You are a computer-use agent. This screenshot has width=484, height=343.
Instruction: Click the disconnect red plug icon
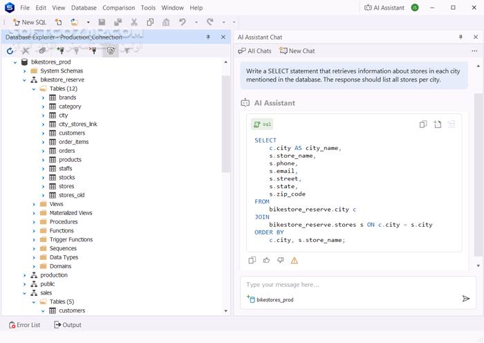pos(93,50)
